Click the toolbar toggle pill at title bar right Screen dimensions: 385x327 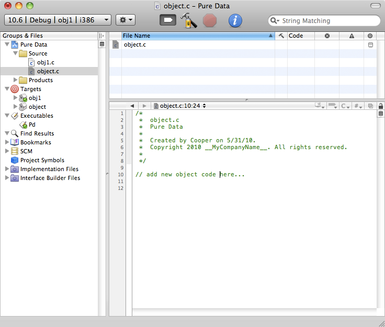(x=376, y=6)
